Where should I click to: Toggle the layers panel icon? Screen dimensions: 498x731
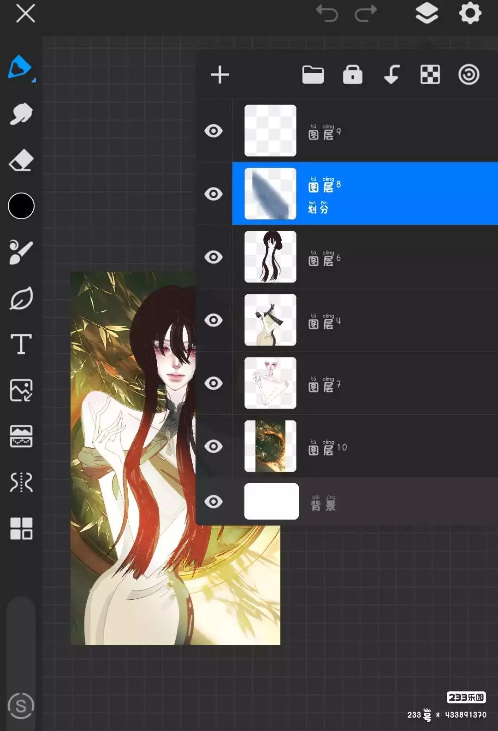click(x=427, y=13)
